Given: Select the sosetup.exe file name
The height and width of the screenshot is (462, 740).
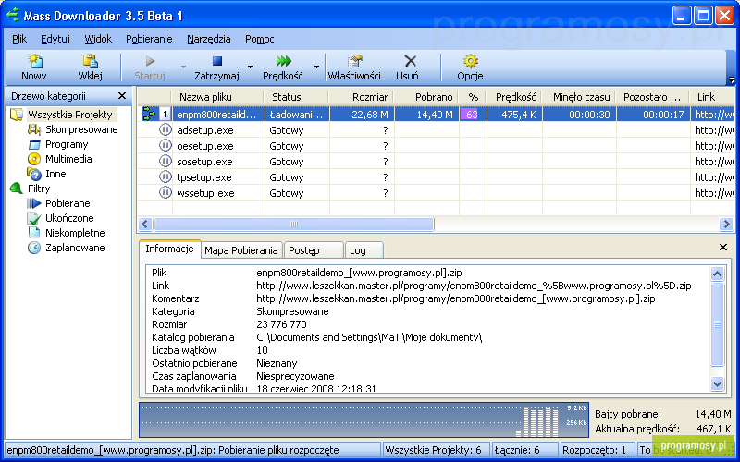Looking at the screenshot, I should [204, 162].
